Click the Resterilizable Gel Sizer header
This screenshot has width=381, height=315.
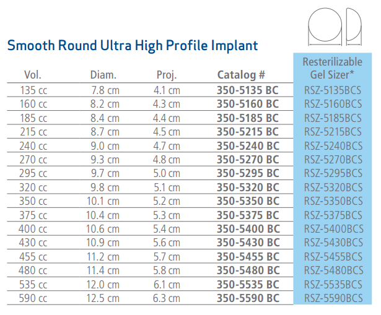332,69
